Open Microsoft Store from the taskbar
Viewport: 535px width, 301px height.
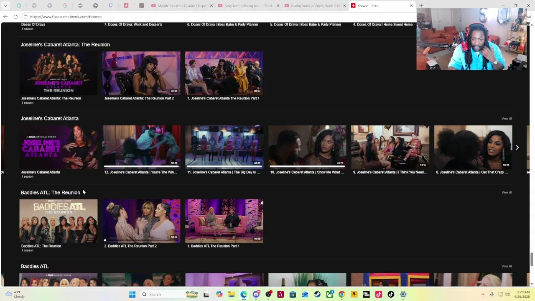pyautogui.click(x=293, y=294)
